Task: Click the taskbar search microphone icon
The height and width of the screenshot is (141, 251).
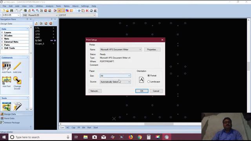Action: pyautogui.click(x=68, y=137)
